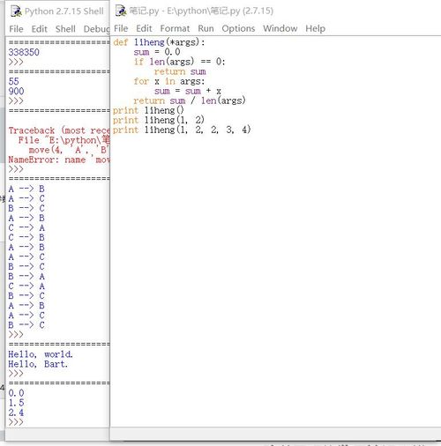The height and width of the screenshot is (446, 441).
Task: Open the editor's File menu
Action: [x=121, y=28]
